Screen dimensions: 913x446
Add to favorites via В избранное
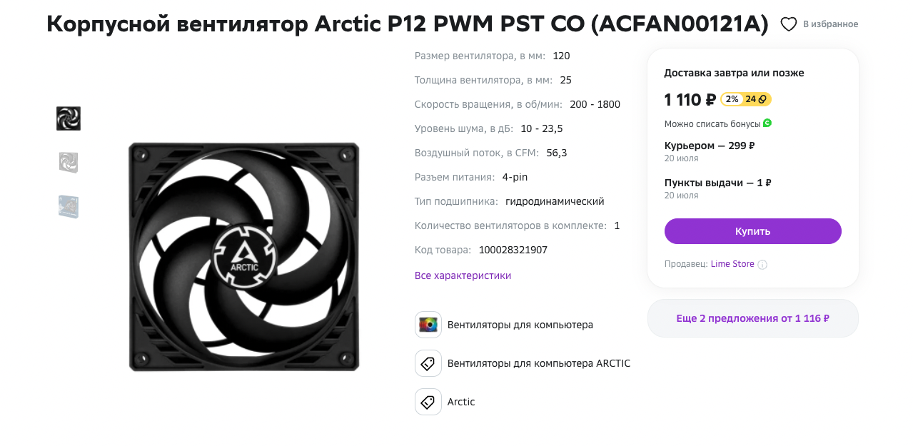pyautogui.click(x=830, y=24)
